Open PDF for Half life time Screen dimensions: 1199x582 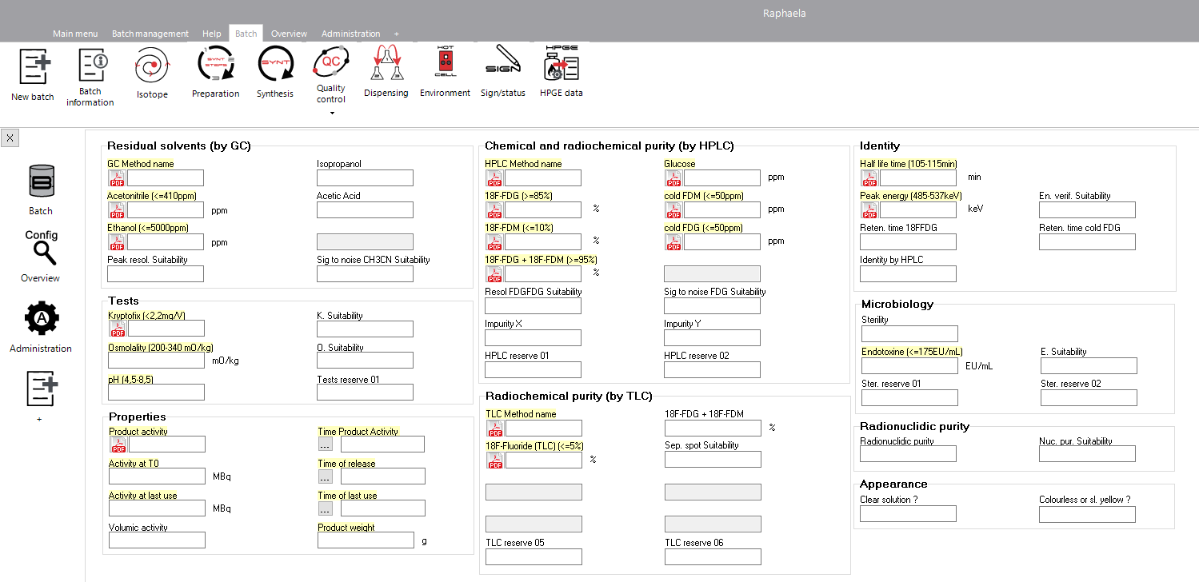tap(869, 177)
